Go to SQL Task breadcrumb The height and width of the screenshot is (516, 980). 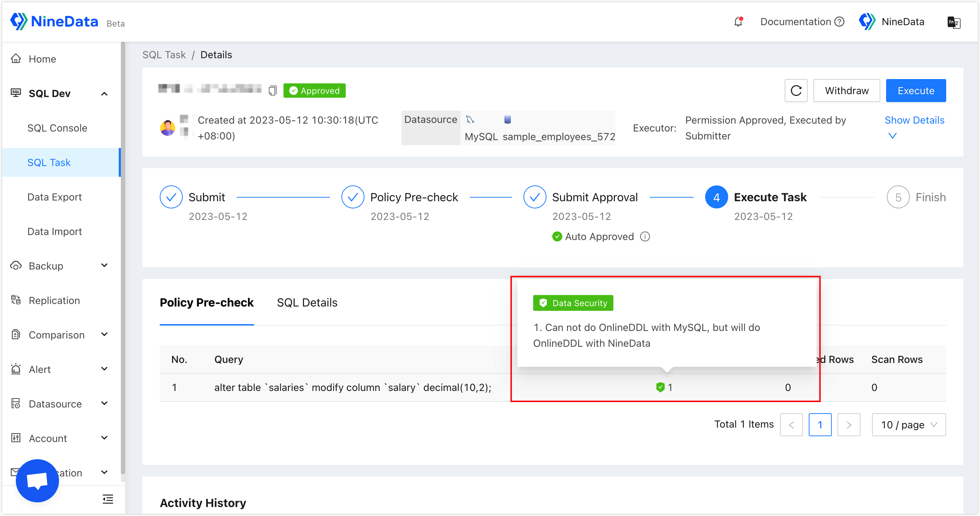tap(164, 55)
